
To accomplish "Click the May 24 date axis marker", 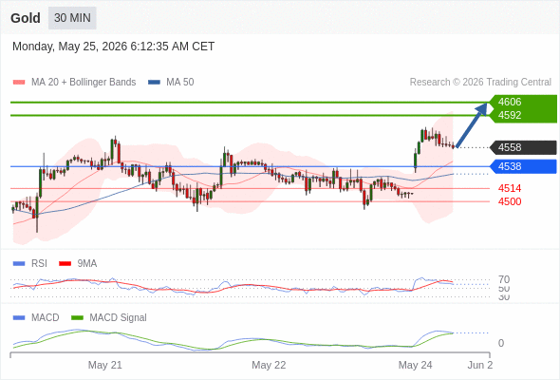I will 415,365.
